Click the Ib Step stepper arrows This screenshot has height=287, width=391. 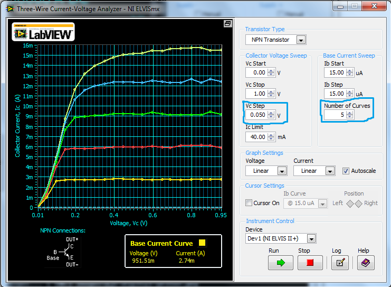350,94
